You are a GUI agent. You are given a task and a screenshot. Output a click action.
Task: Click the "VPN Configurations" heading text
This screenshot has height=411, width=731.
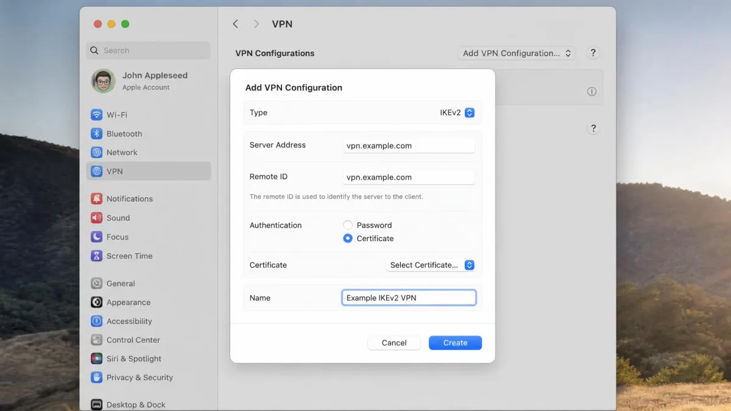[x=275, y=53]
